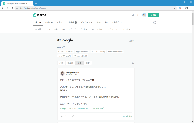This screenshot has height=123, width=194.
Task: Select the 注目カテゴリ tab
Action: [102, 22]
